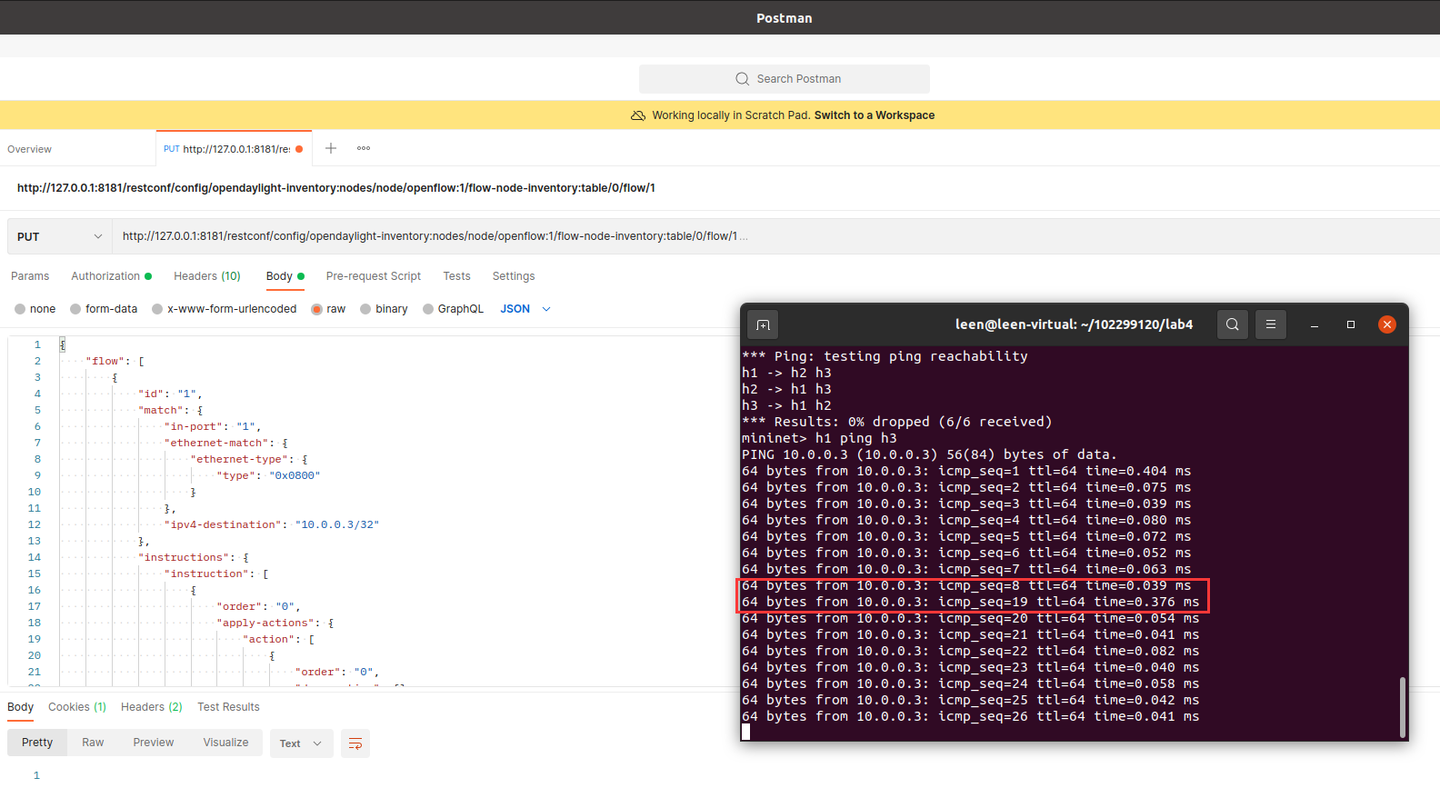Viewport: 1440px width, 788px height.
Task: Click the cloud icon in the yellow banner
Action: pos(638,115)
